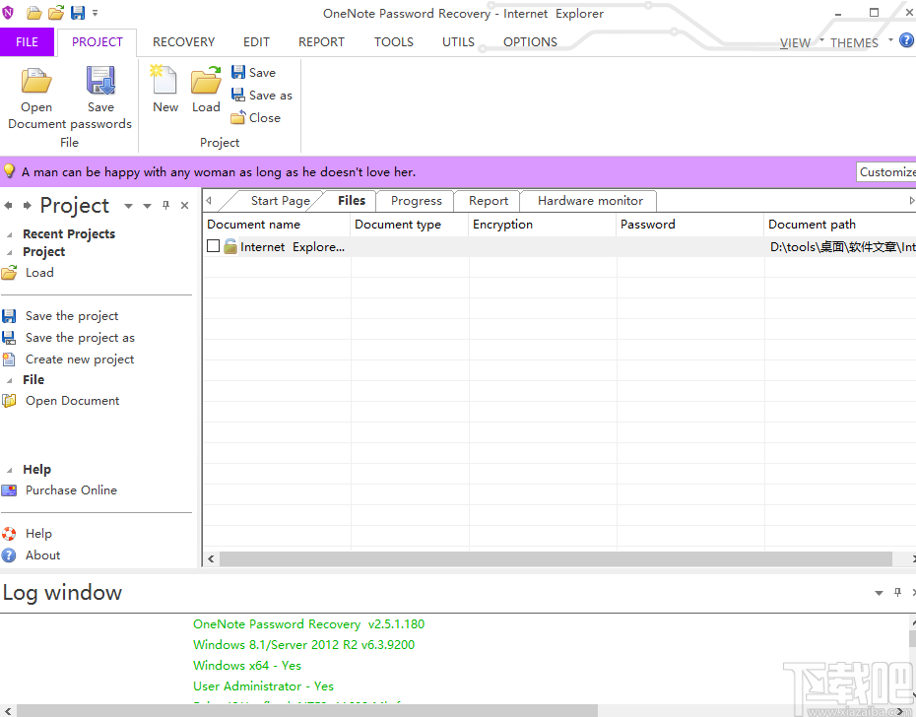Check the Internet Explorer document checkbox
916x717 pixels.
pyautogui.click(x=213, y=246)
